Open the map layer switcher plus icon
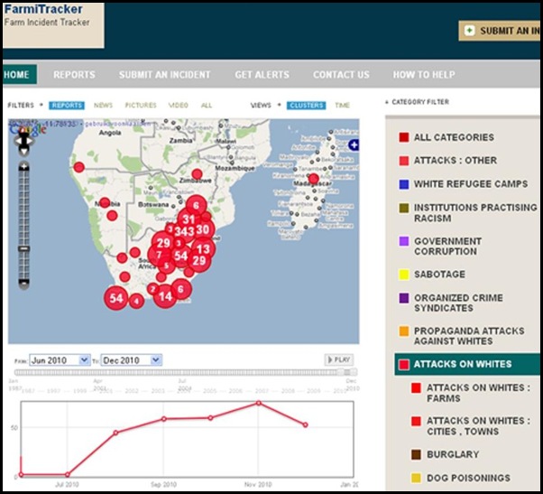The height and width of the screenshot is (494, 543). pyautogui.click(x=354, y=144)
